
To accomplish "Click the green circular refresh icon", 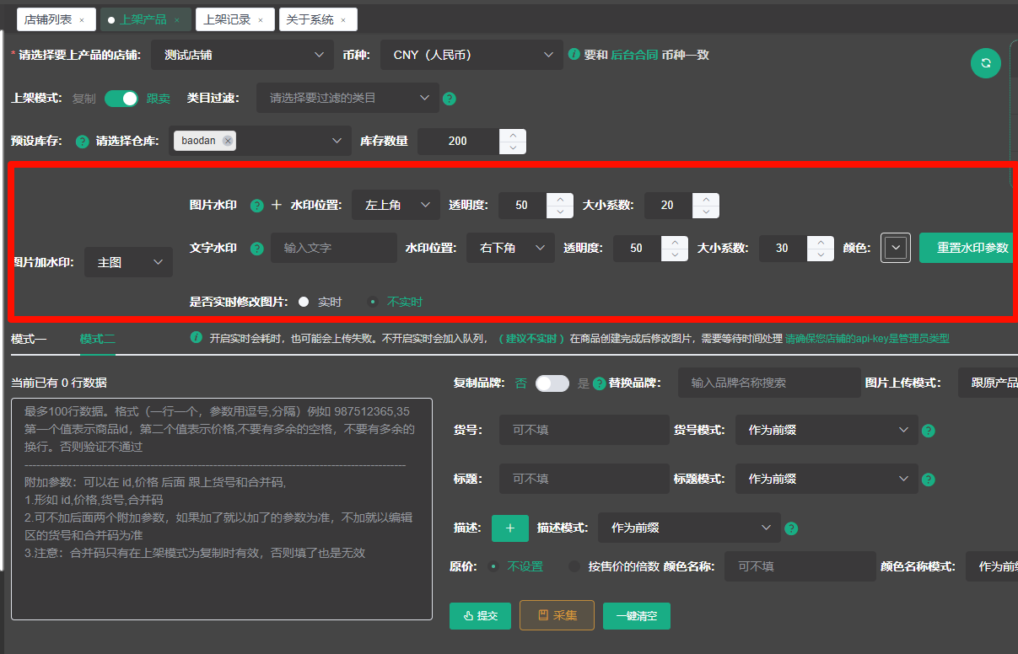I will (985, 63).
